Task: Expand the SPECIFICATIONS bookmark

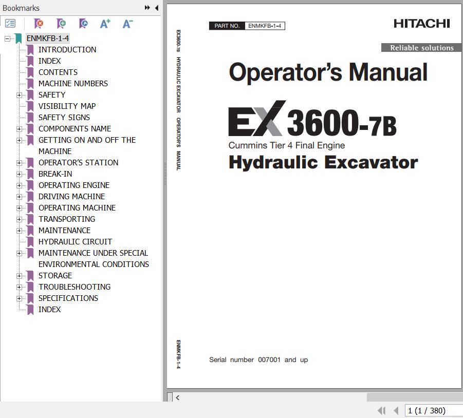Action: (x=19, y=298)
